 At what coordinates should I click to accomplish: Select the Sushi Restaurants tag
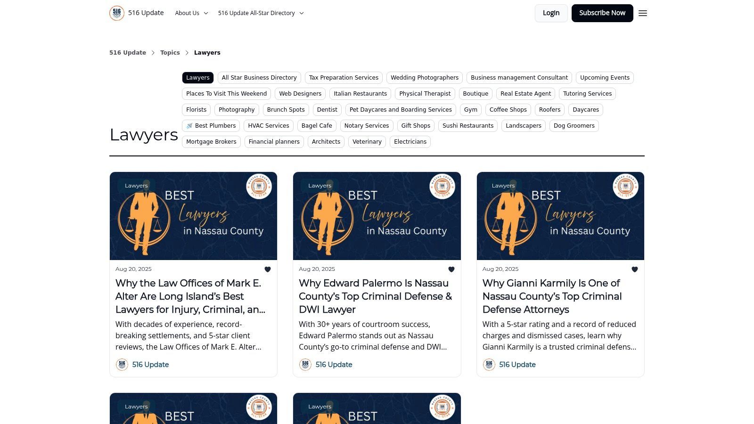tap(468, 126)
